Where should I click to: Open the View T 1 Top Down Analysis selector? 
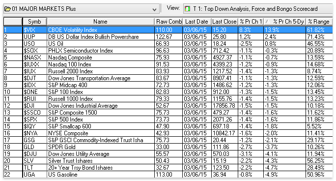(x=258, y=8)
